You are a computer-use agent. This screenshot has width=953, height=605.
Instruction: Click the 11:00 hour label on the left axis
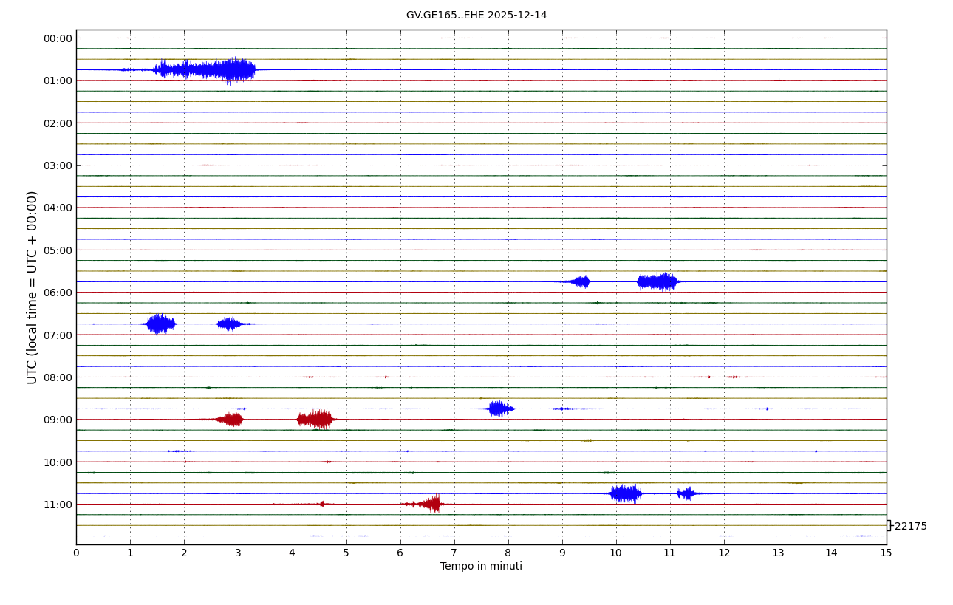point(58,505)
